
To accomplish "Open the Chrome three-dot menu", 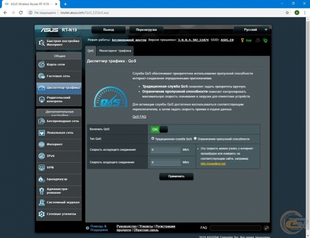I will 305,12.
